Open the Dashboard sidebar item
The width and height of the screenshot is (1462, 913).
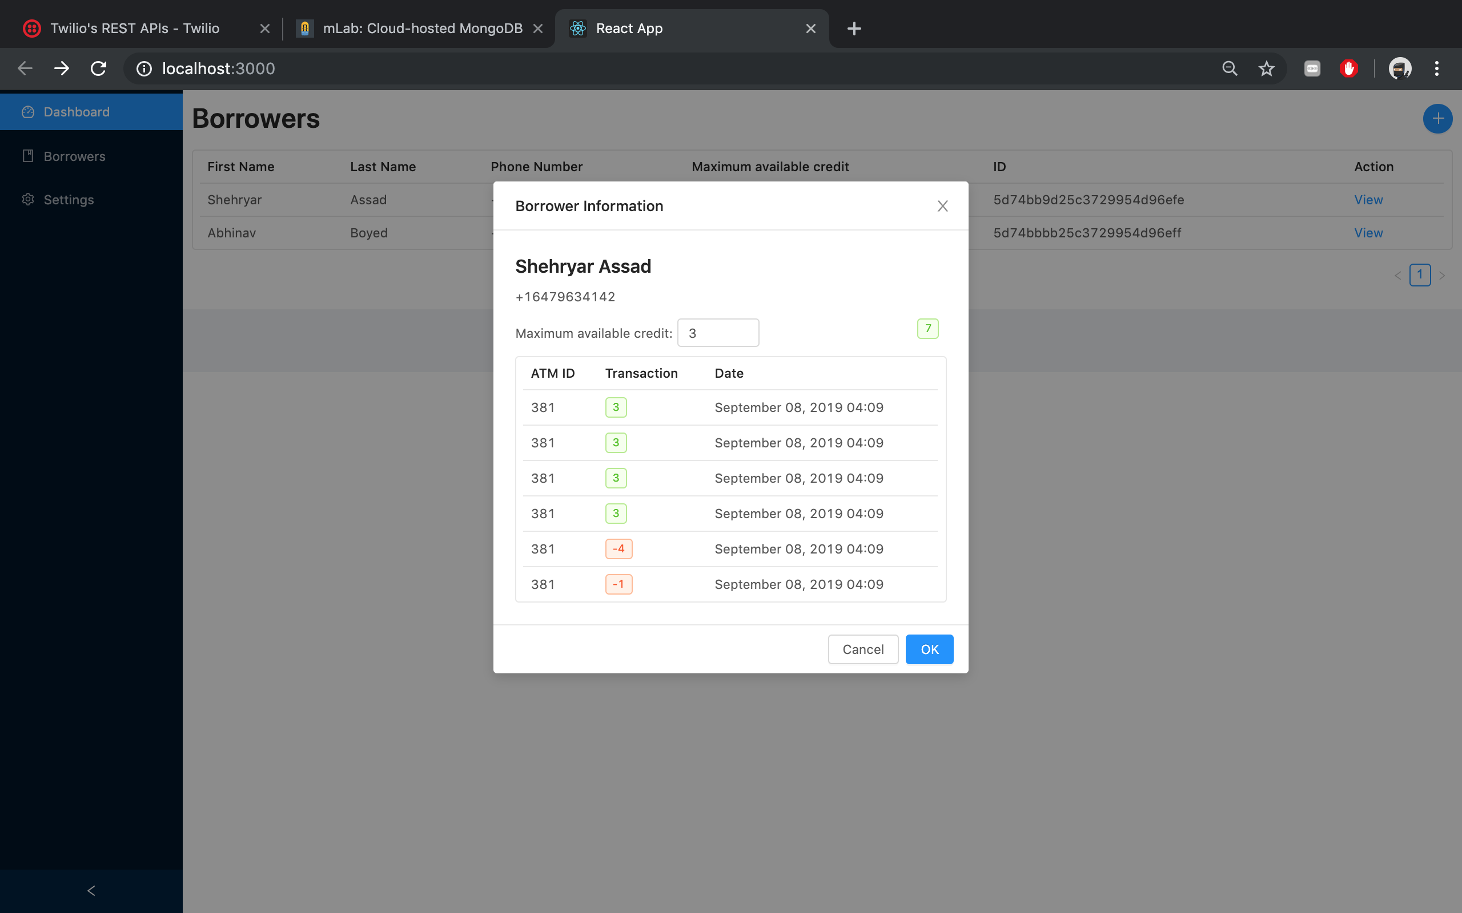[77, 112]
